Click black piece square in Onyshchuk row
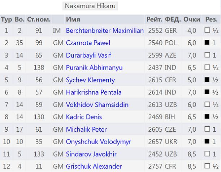The height and width of the screenshot is (172, 221). (207, 142)
